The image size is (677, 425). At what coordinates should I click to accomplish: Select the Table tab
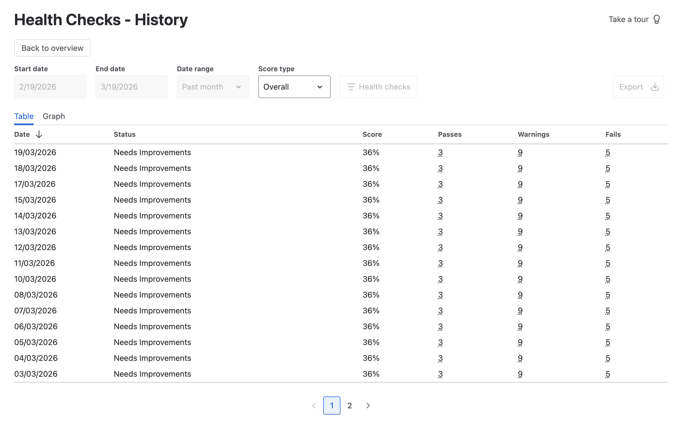pyautogui.click(x=24, y=116)
